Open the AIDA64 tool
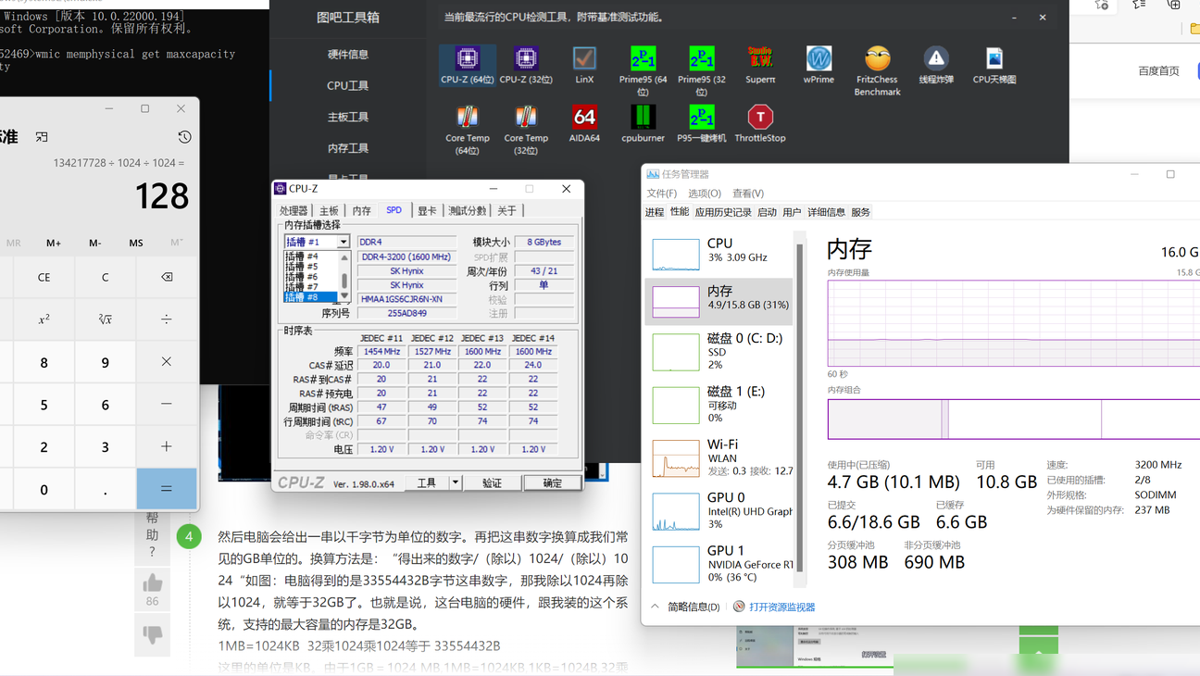This screenshot has height=676, width=1200. pyautogui.click(x=584, y=123)
